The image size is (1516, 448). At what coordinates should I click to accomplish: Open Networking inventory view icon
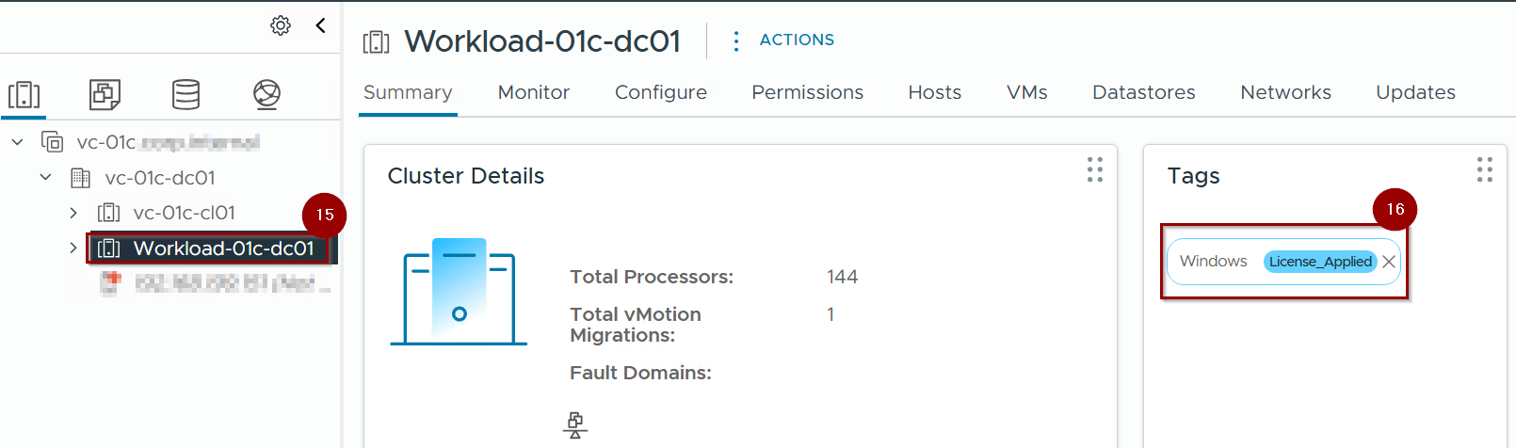point(266,94)
